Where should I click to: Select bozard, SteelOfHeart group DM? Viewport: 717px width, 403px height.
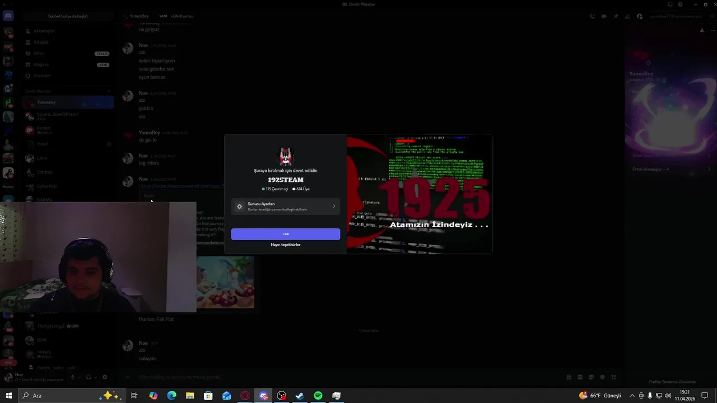point(68,116)
